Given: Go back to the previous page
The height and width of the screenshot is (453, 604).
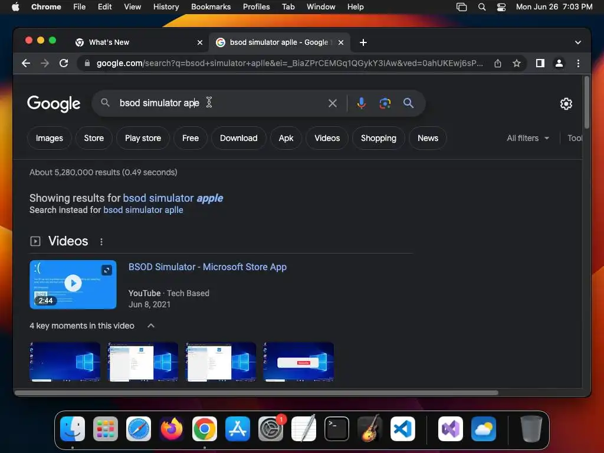Looking at the screenshot, I should (x=26, y=63).
